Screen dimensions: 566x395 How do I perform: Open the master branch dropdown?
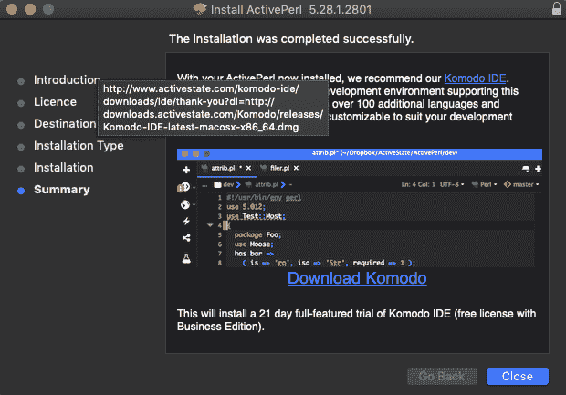(x=522, y=184)
